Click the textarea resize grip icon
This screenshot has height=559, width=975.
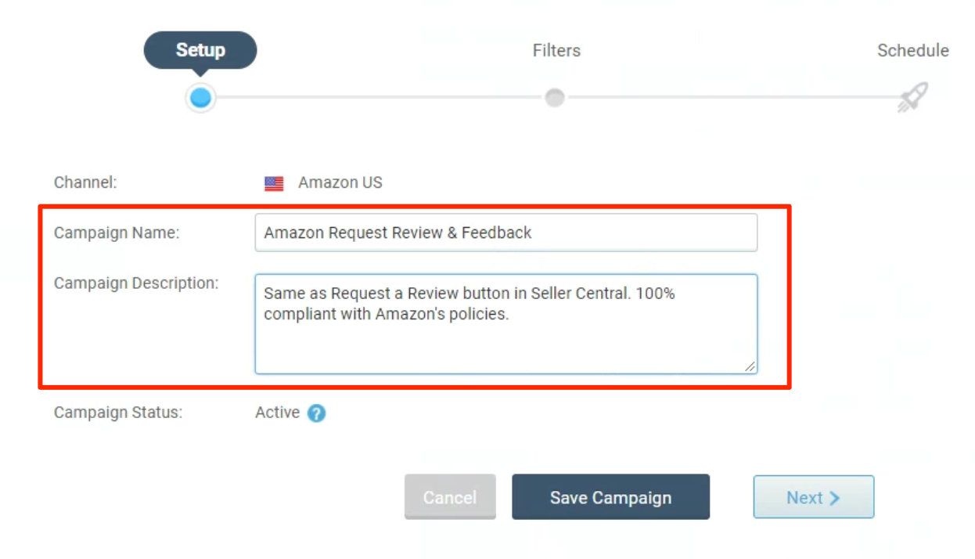click(x=750, y=366)
